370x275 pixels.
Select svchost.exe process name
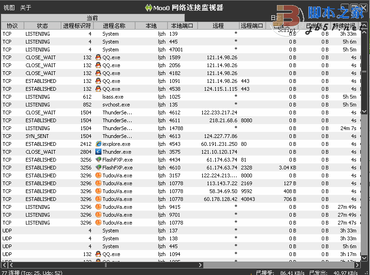click(x=116, y=105)
